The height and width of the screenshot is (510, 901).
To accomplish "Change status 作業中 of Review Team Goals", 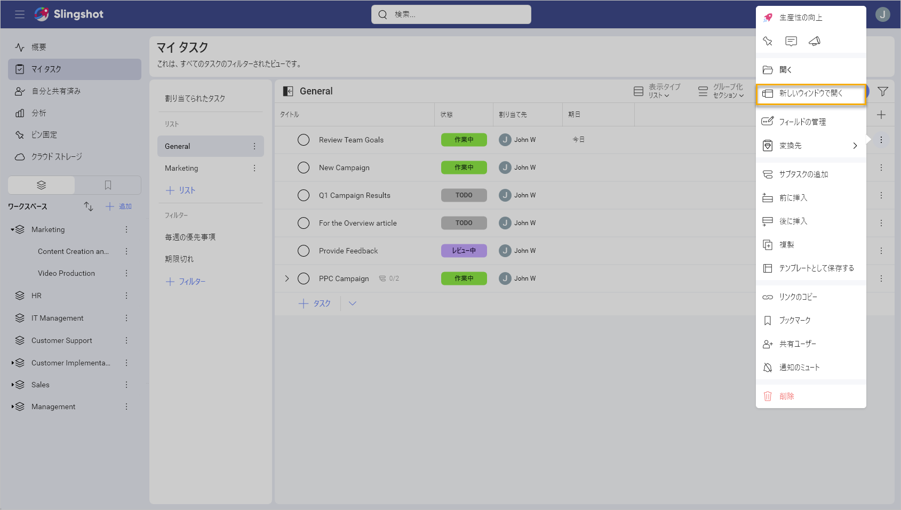I will pyautogui.click(x=464, y=140).
